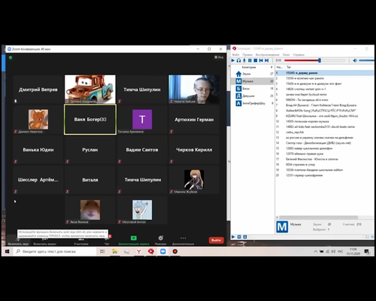
Task: Open the Чат panel in Zoom
Action: coord(107,240)
